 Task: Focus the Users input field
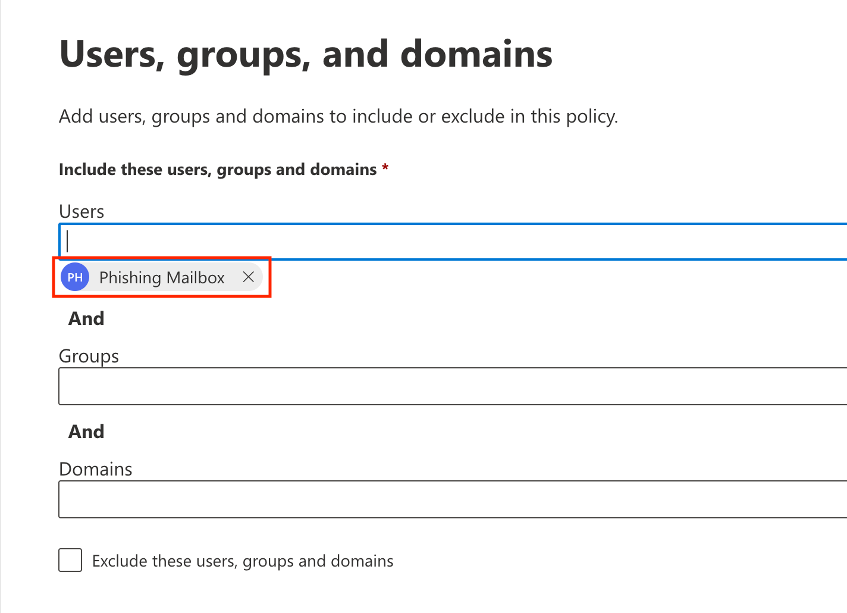tap(452, 242)
